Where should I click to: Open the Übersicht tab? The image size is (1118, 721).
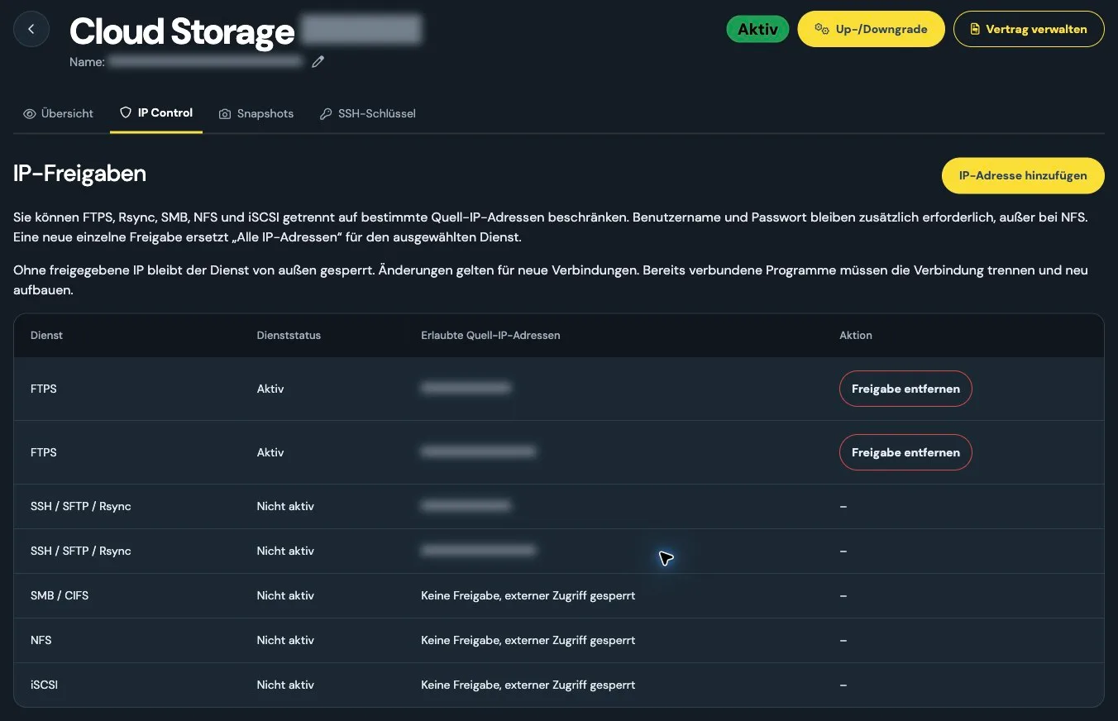point(58,113)
